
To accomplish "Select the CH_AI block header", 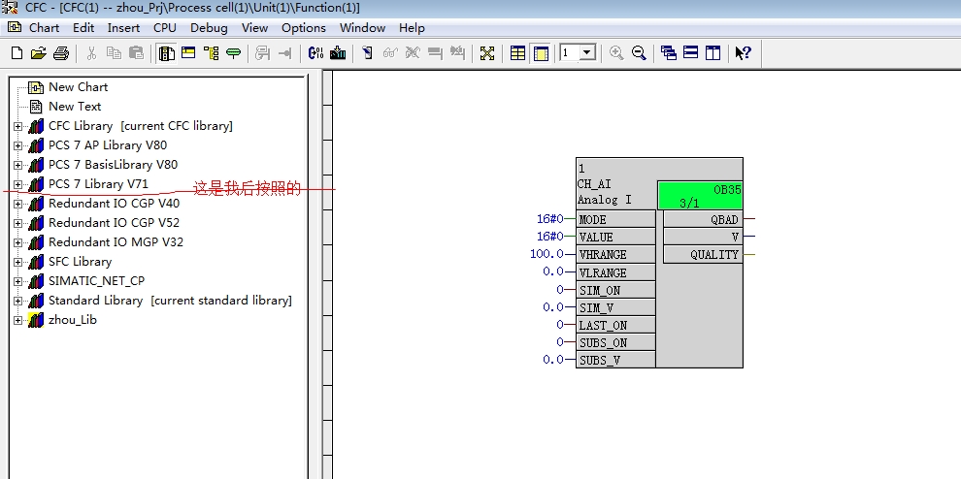I will [616, 184].
